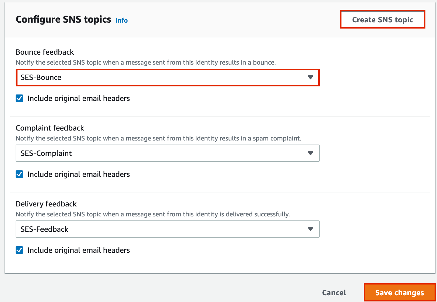Uncheck Include original email headers under Delivery feedback
The height and width of the screenshot is (302, 437).
tap(19, 250)
